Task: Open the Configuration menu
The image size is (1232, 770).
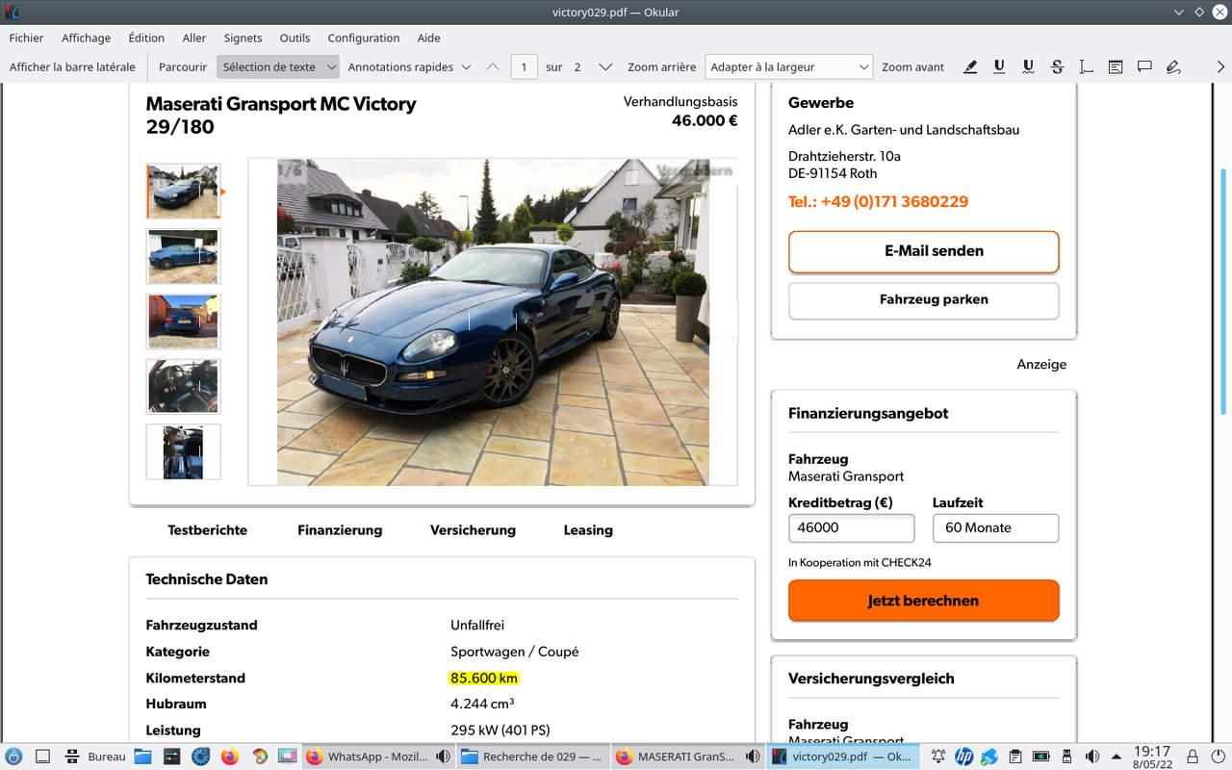Action: tap(364, 38)
